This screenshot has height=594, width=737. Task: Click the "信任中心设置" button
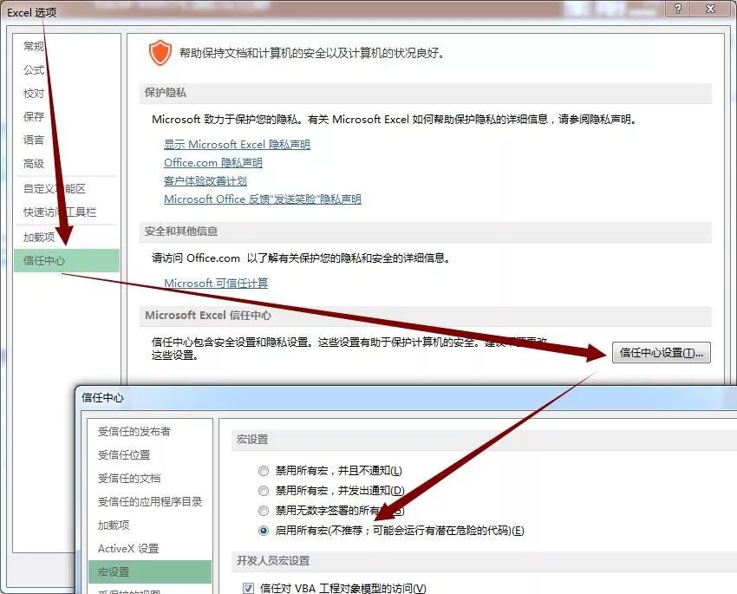pos(661,353)
